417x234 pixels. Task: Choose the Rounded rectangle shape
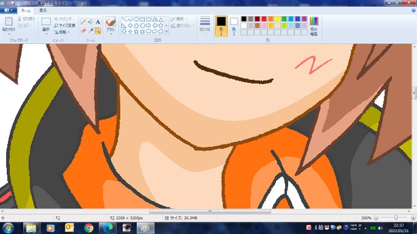click(x=148, y=20)
